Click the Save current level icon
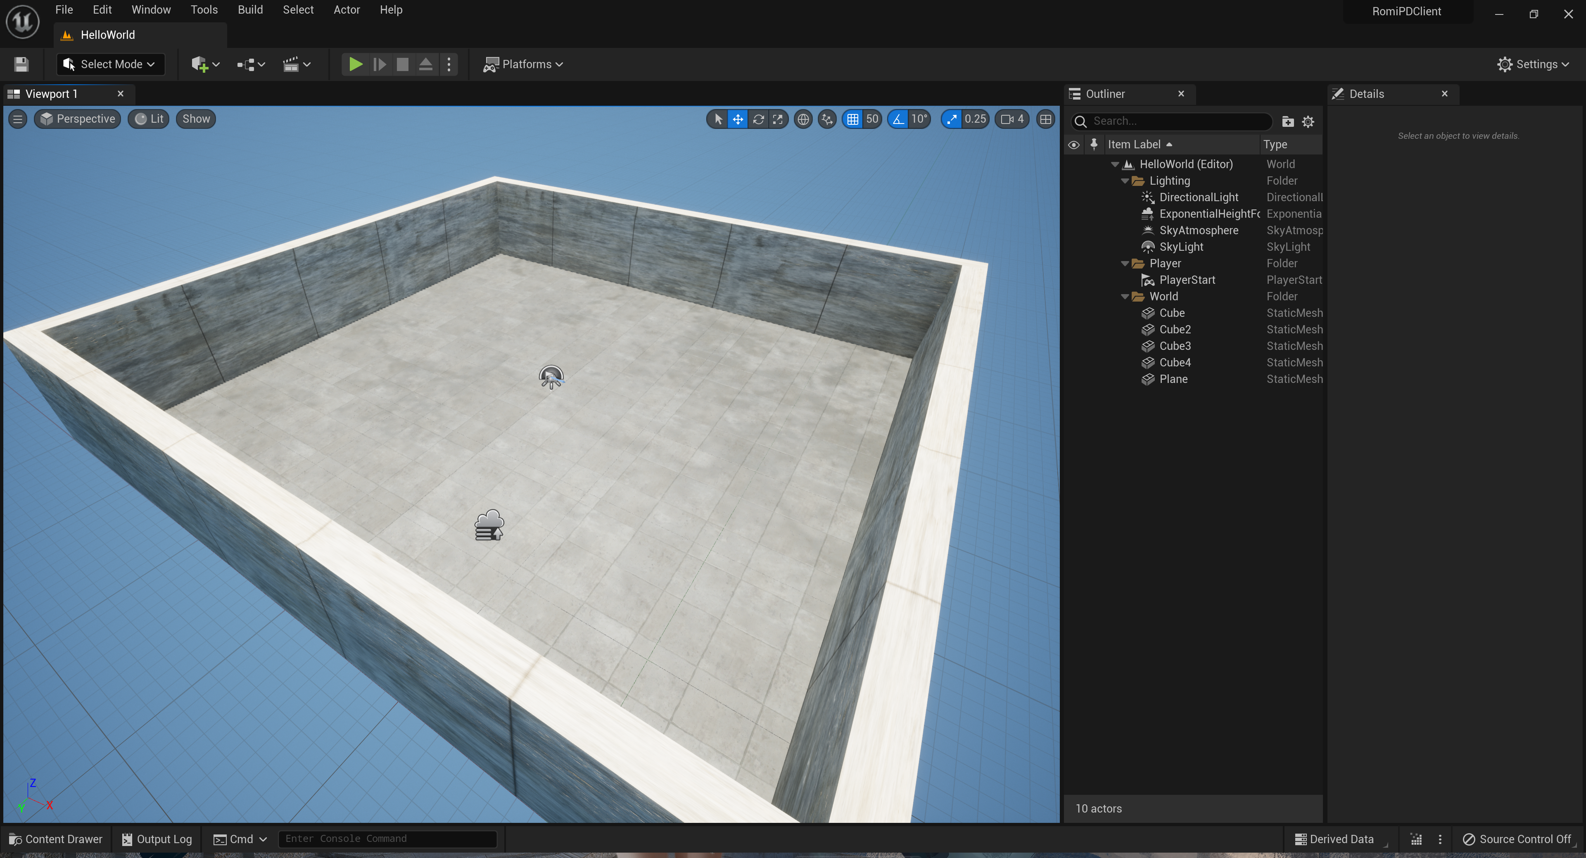Viewport: 1586px width, 858px height. (x=21, y=64)
